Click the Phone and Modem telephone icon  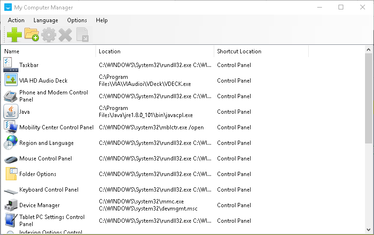[x=10, y=96]
